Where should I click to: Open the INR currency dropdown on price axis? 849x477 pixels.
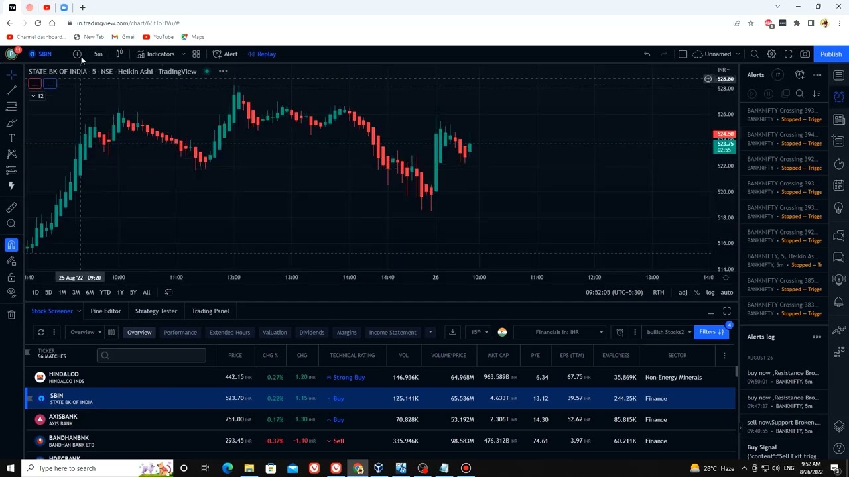(x=723, y=70)
